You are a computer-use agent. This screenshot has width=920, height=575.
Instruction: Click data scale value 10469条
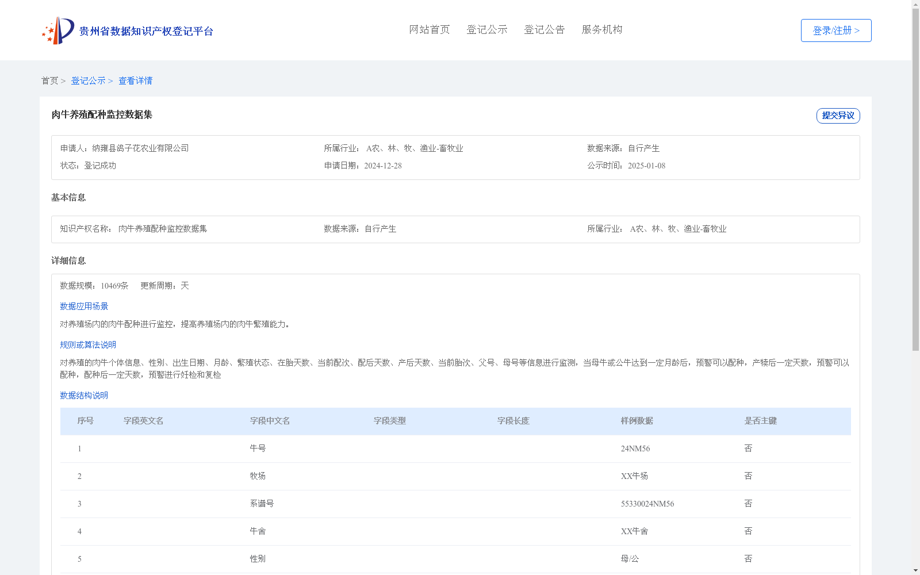click(114, 286)
